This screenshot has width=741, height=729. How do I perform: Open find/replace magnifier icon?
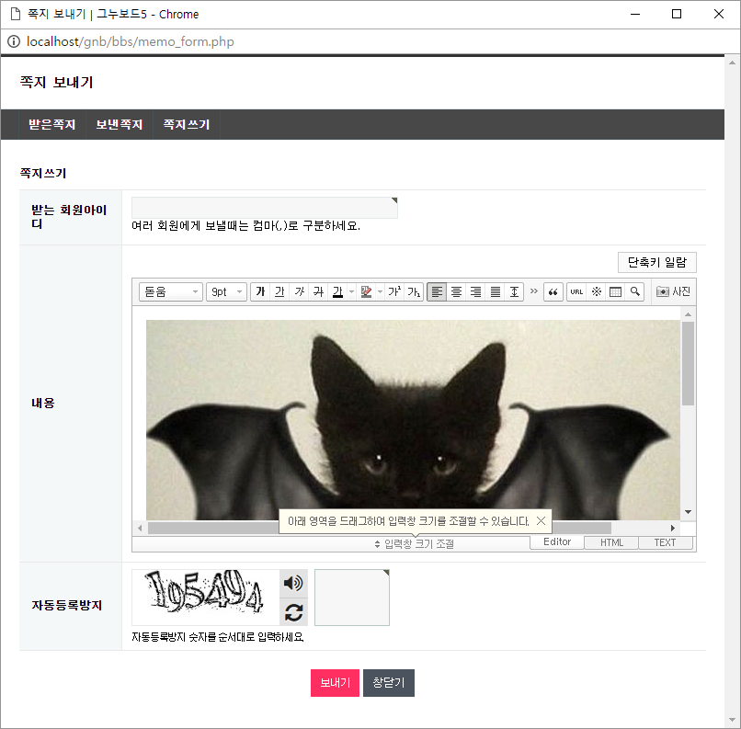[x=635, y=292]
